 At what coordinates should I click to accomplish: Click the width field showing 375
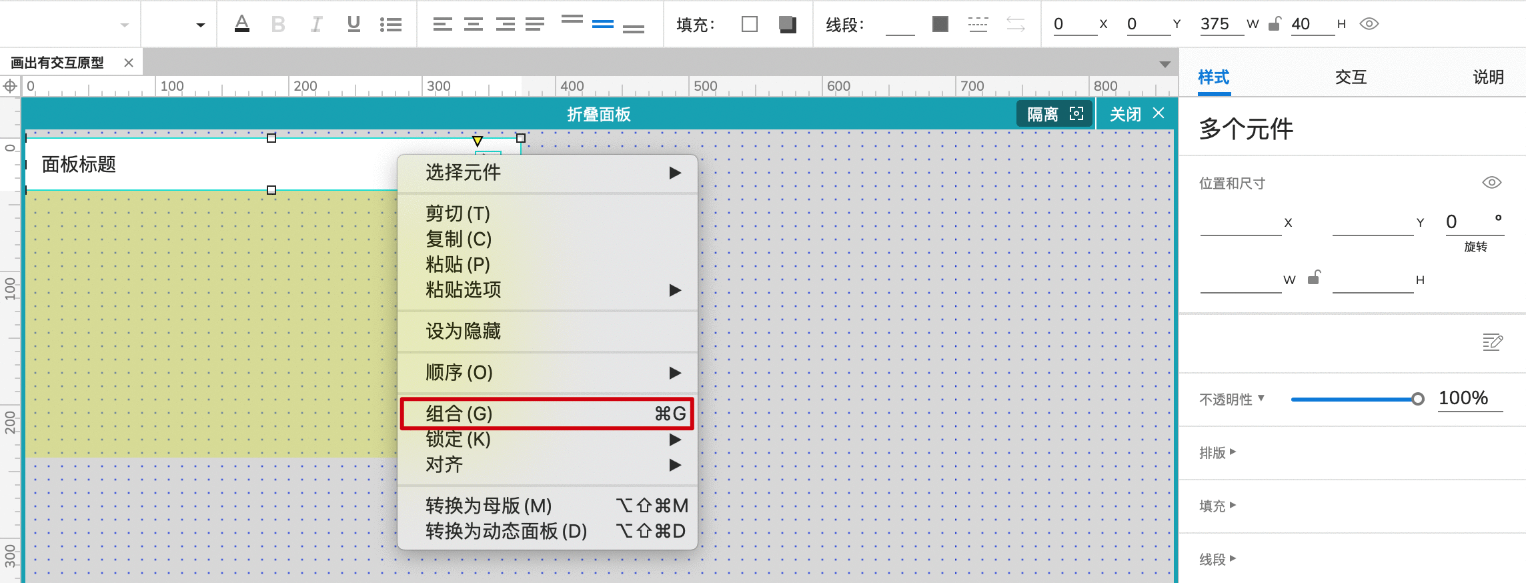[1222, 24]
